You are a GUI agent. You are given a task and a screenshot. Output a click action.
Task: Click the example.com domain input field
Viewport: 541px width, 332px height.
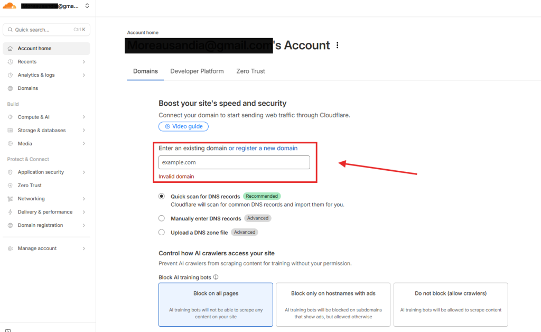click(234, 162)
